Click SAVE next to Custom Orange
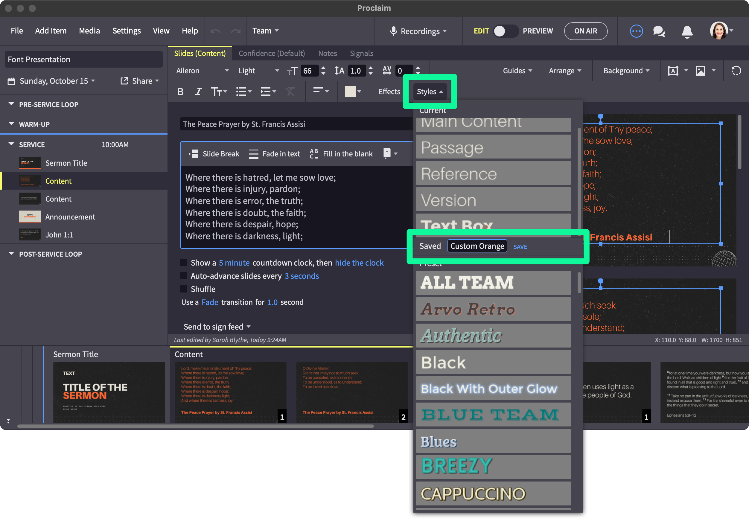 520,247
